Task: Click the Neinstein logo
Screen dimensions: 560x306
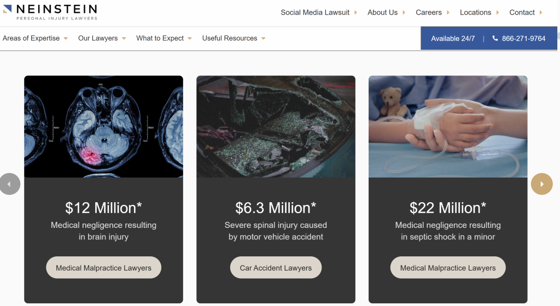Action: pos(50,11)
